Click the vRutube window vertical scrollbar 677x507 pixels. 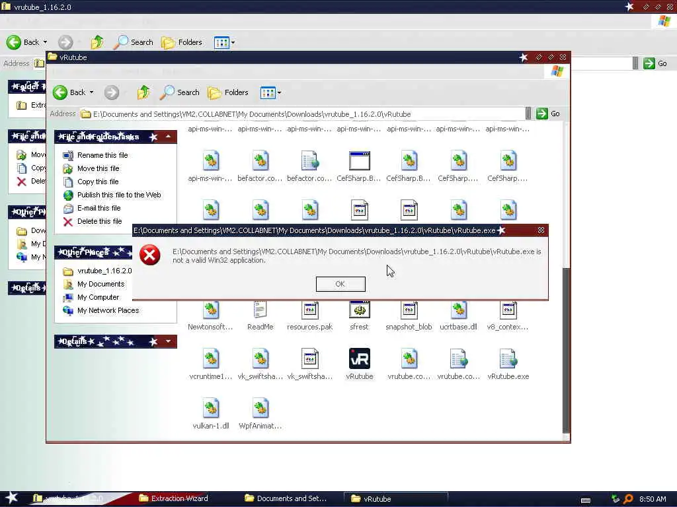pyautogui.click(x=566, y=350)
